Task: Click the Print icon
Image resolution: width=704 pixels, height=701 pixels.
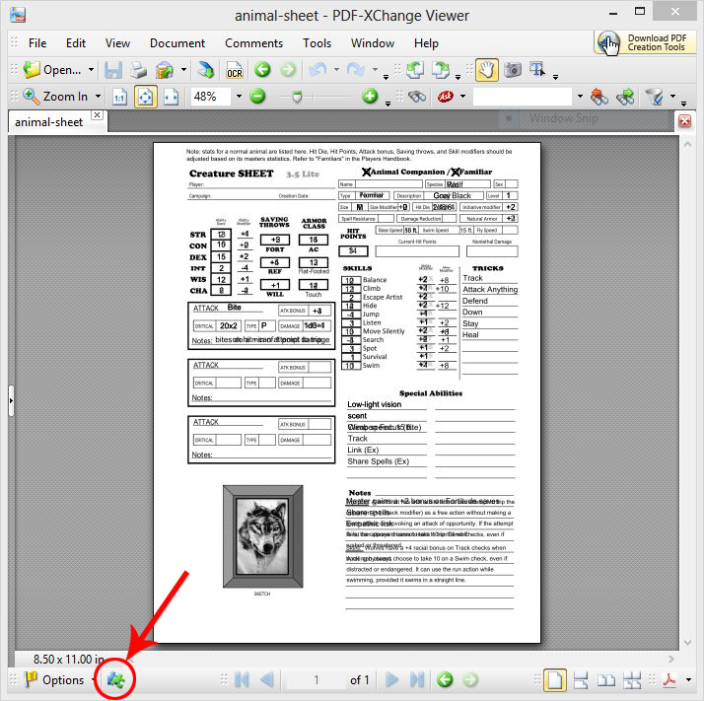Action: (140, 70)
